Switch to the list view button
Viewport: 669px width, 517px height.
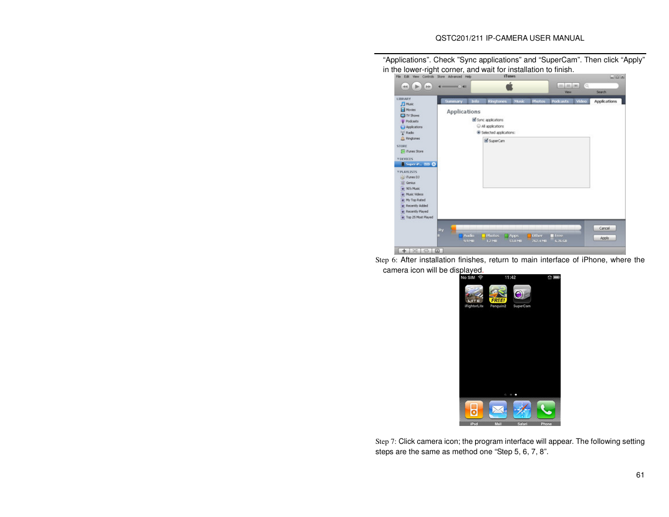pos(561,86)
